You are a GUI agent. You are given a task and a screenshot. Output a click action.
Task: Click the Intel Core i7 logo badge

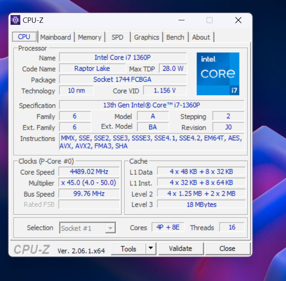218,74
